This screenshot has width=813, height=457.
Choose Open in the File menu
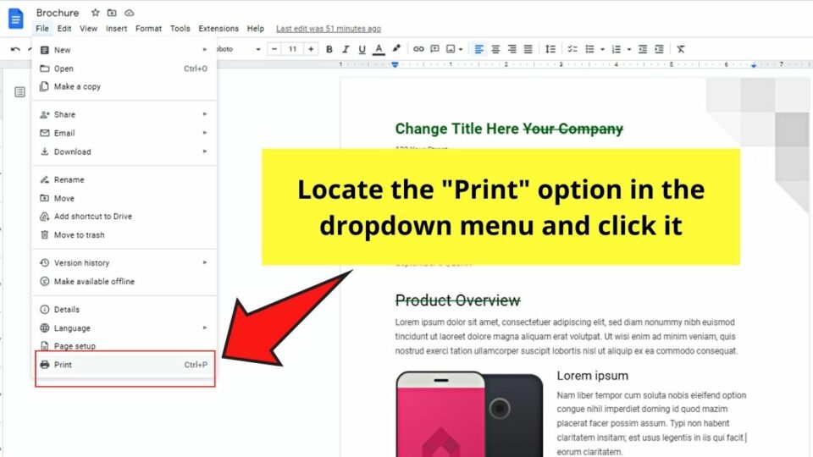124,69
